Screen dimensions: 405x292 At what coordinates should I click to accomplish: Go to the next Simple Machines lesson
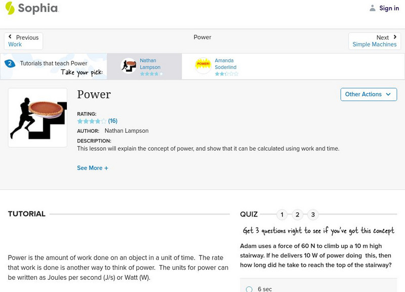pos(374,45)
